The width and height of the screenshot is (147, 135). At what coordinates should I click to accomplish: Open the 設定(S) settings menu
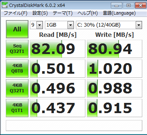point(40,13)
